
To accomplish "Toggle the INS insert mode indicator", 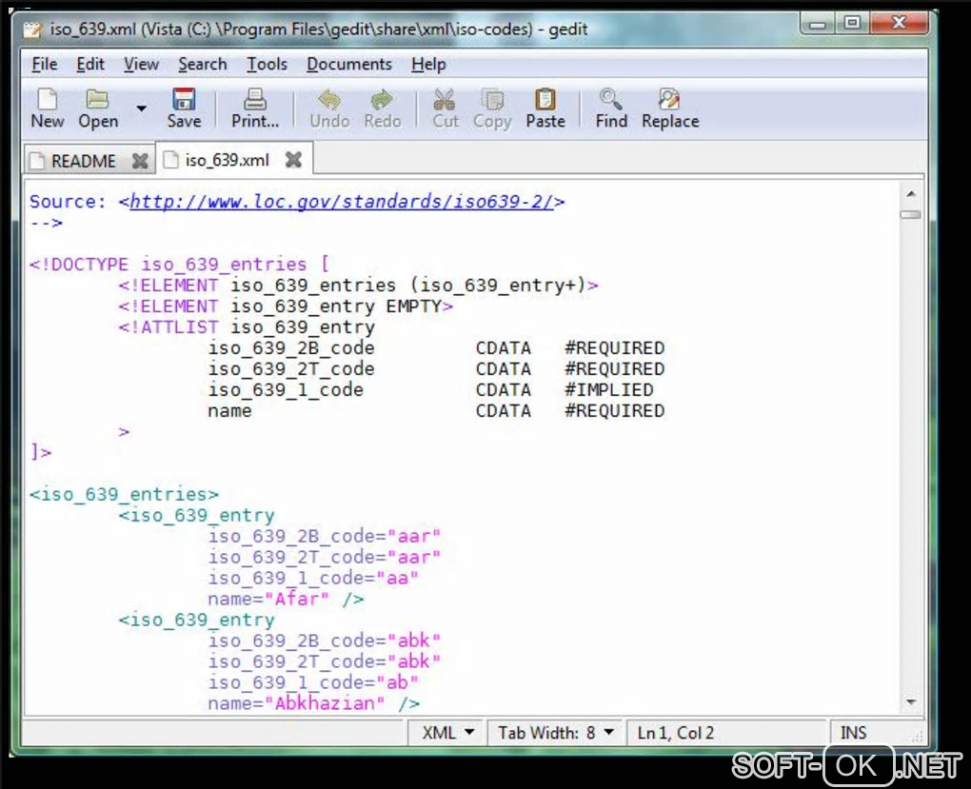I will [853, 733].
